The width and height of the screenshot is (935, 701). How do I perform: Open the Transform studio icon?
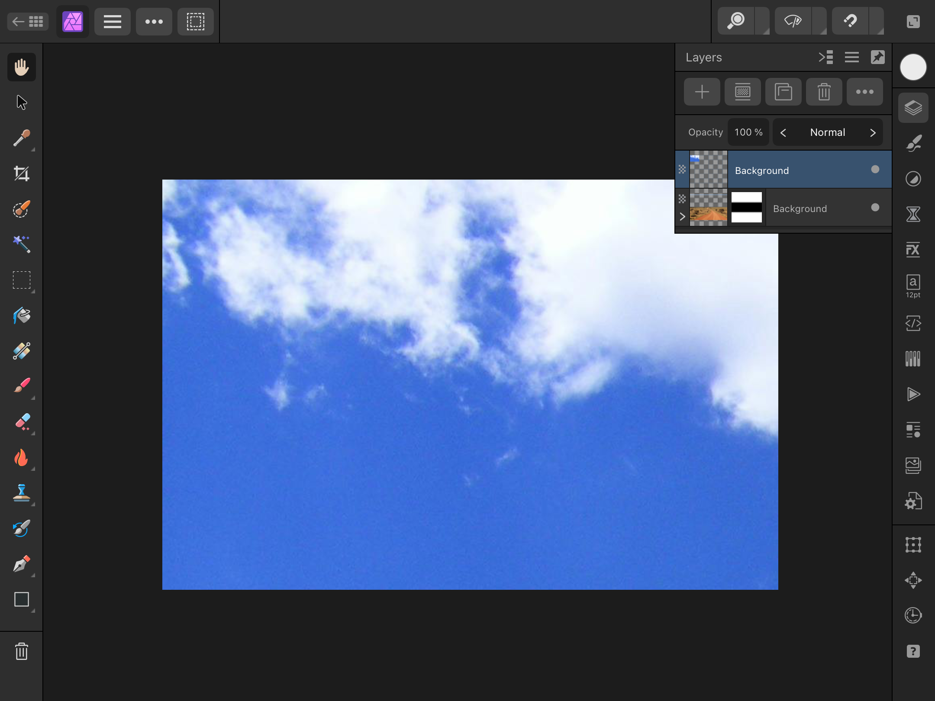(x=913, y=545)
